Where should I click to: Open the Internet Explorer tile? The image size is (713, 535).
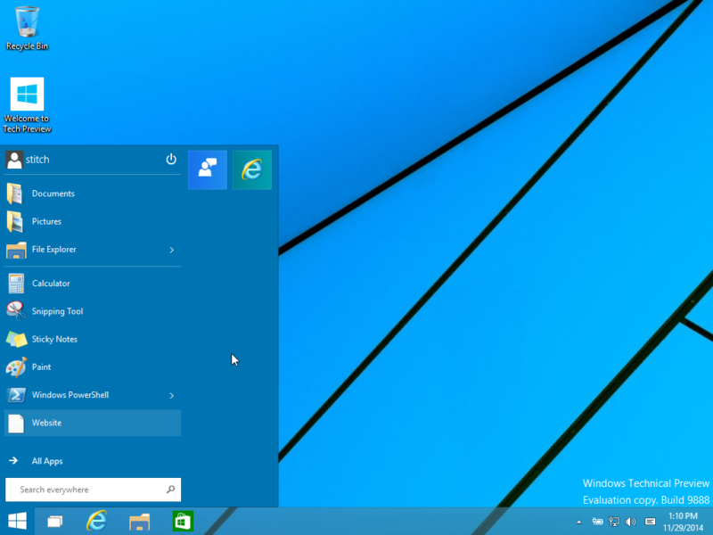point(252,169)
